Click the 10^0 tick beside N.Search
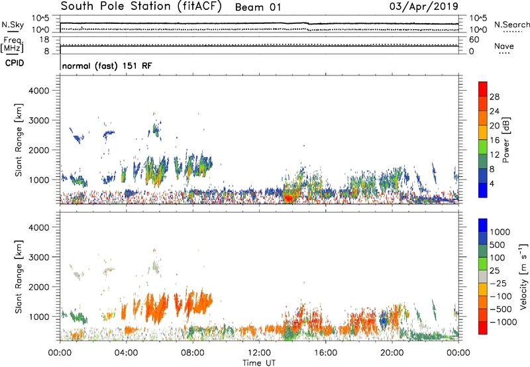This screenshot has width=530, height=367. coord(478,30)
